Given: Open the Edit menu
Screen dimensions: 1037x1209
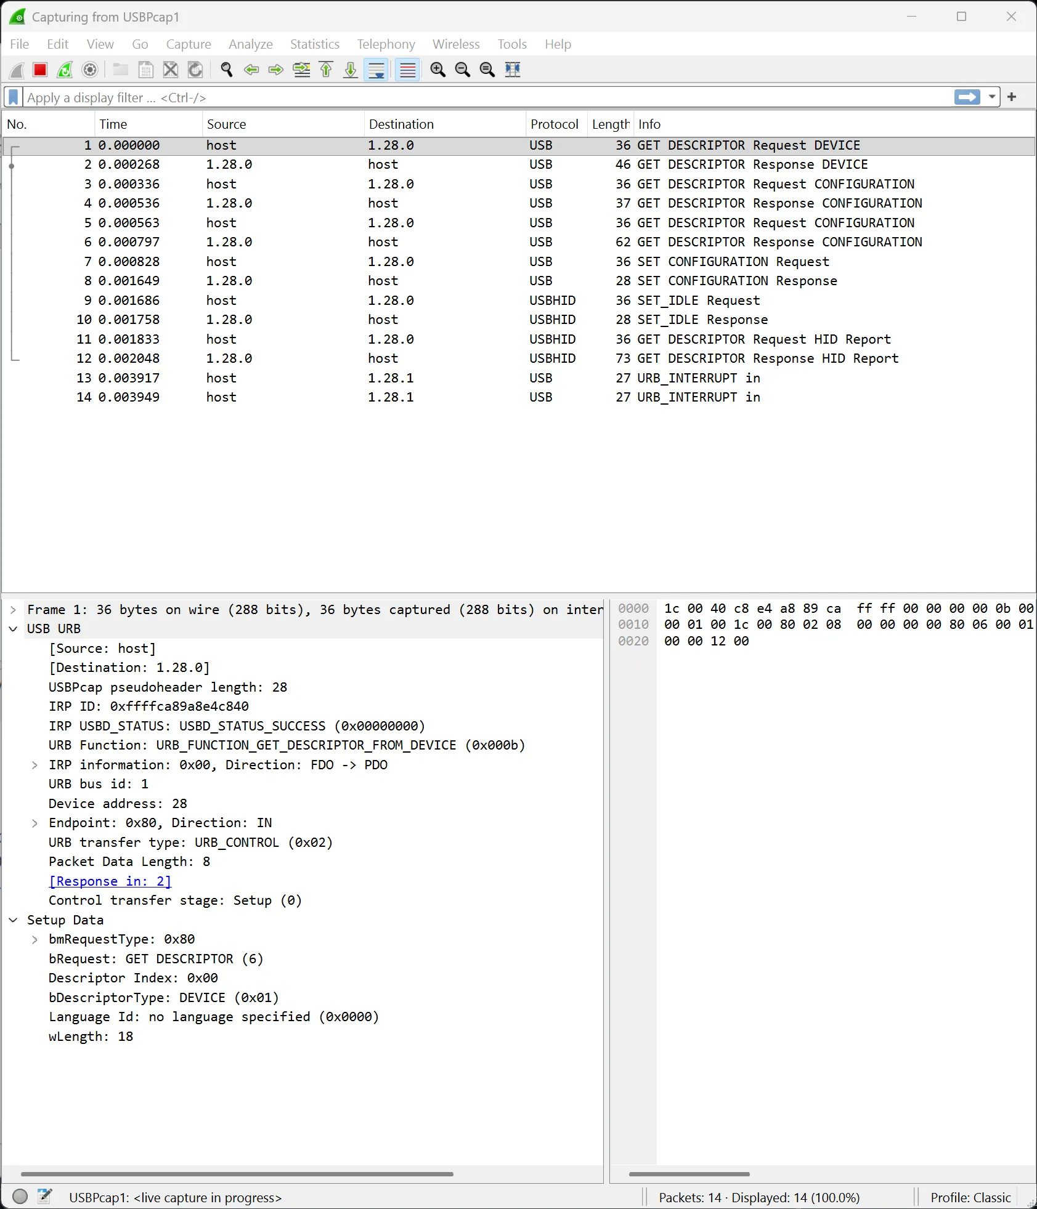Looking at the screenshot, I should (x=57, y=44).
